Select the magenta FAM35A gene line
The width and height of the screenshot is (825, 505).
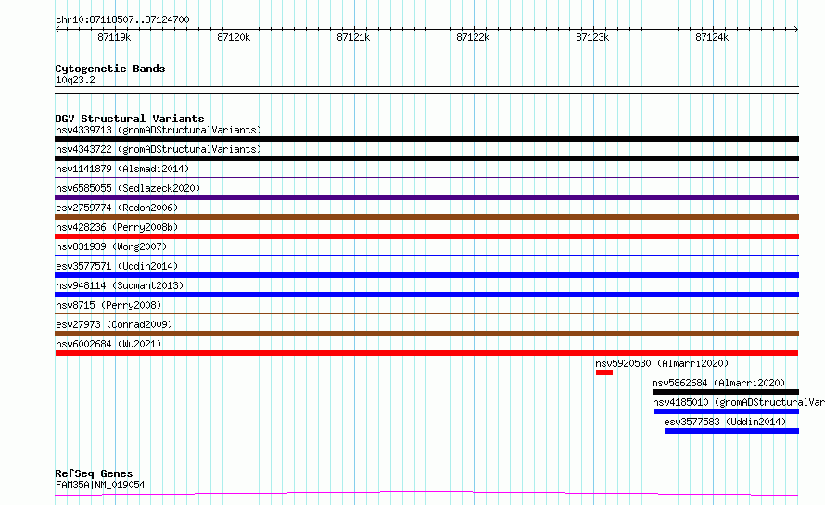click(426, 493)
